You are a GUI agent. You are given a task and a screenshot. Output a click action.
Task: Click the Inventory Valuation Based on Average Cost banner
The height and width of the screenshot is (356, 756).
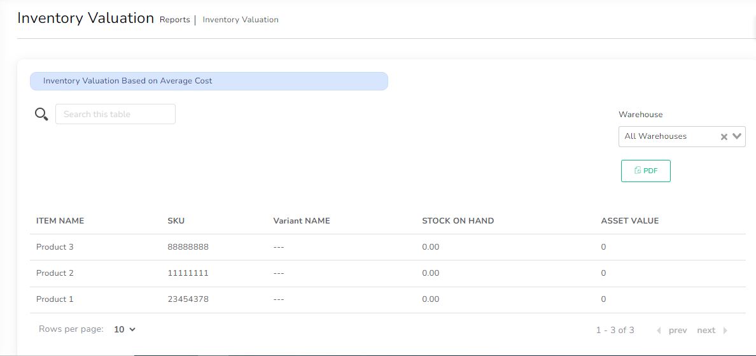point(209,81)
